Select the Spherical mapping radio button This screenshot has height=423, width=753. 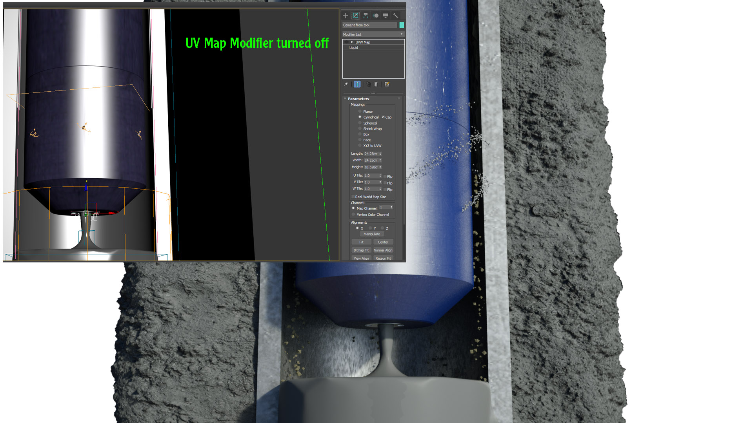[360, 123]
